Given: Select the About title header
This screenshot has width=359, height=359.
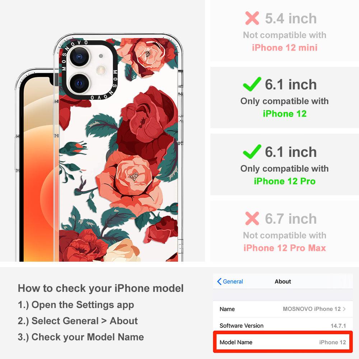Looking at the screenshot, I should [x=283, y=281].
